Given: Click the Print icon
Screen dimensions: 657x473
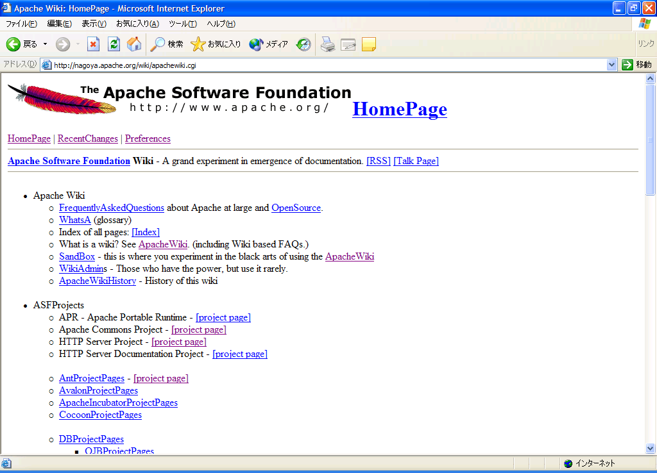Looking at the screenshot, I should pyautogui.click(x=328, y=44).
